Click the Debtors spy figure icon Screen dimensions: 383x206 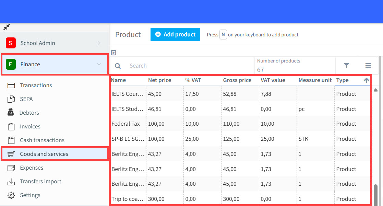pyautogui.click(x=11, y=113)
